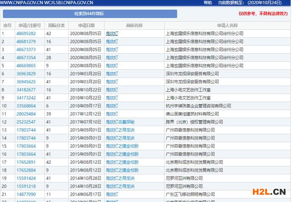Click the 申请人名称 column header

227,25
